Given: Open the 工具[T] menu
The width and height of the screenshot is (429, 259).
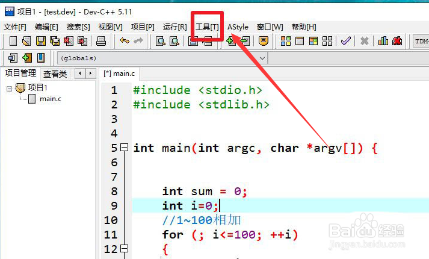Looking at the screenshot, I should click(207, 27).
